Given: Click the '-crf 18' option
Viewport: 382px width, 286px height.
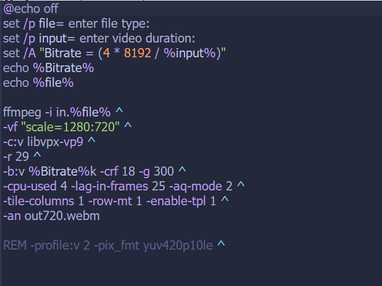Looking at the screenshot, I should 118,171.
